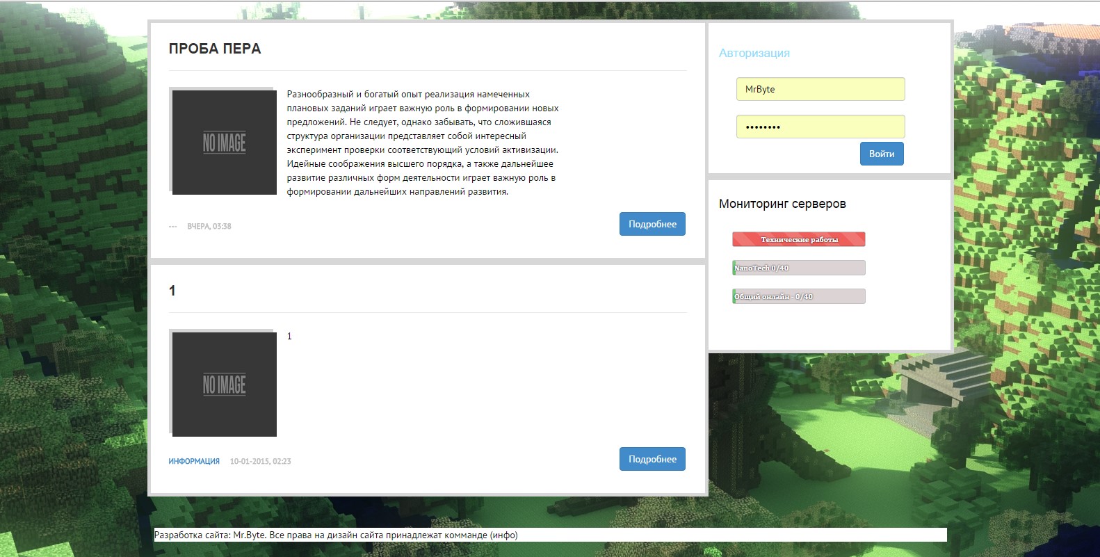This screenshot has height=557, width=1100.
Task: Open the article titled "1"
Action: pos(172,291)
